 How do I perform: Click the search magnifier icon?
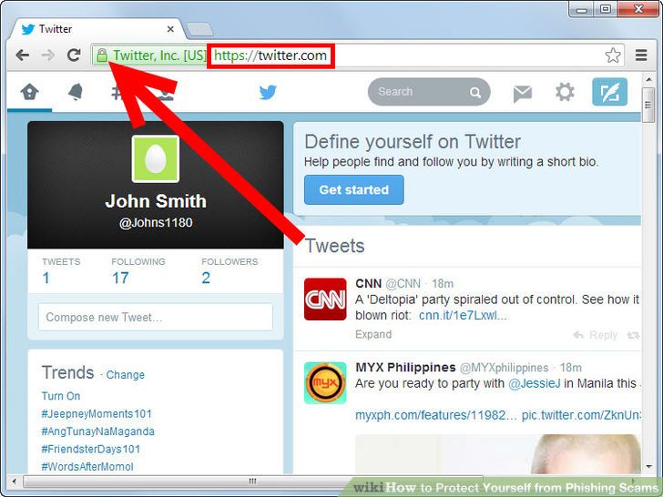click(x=475, y=92)
